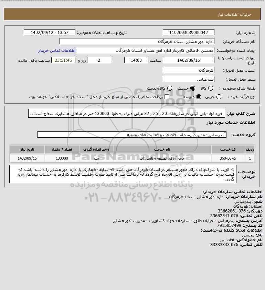This screenshot has height=290, width=265.
Task: Select the کالا radio button
Action: tap(211, 89)
